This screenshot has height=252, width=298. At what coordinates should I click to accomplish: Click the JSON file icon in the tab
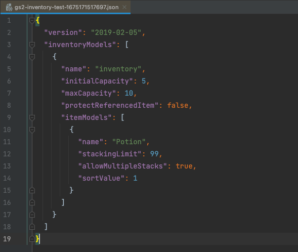coord(9,8)
